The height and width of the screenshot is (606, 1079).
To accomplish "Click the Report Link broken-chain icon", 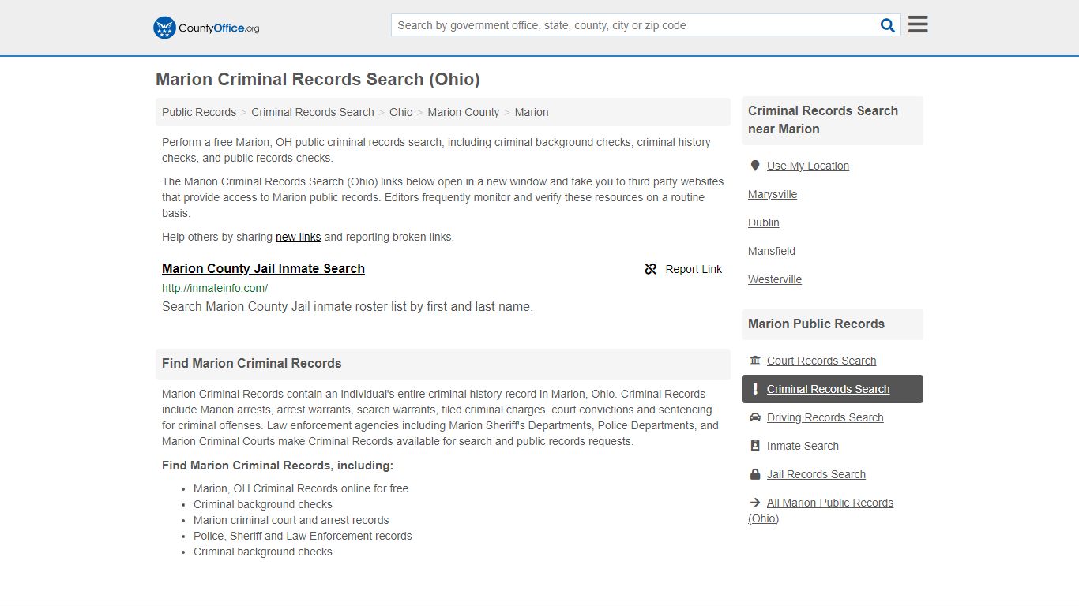I will [x=651, y=269].
